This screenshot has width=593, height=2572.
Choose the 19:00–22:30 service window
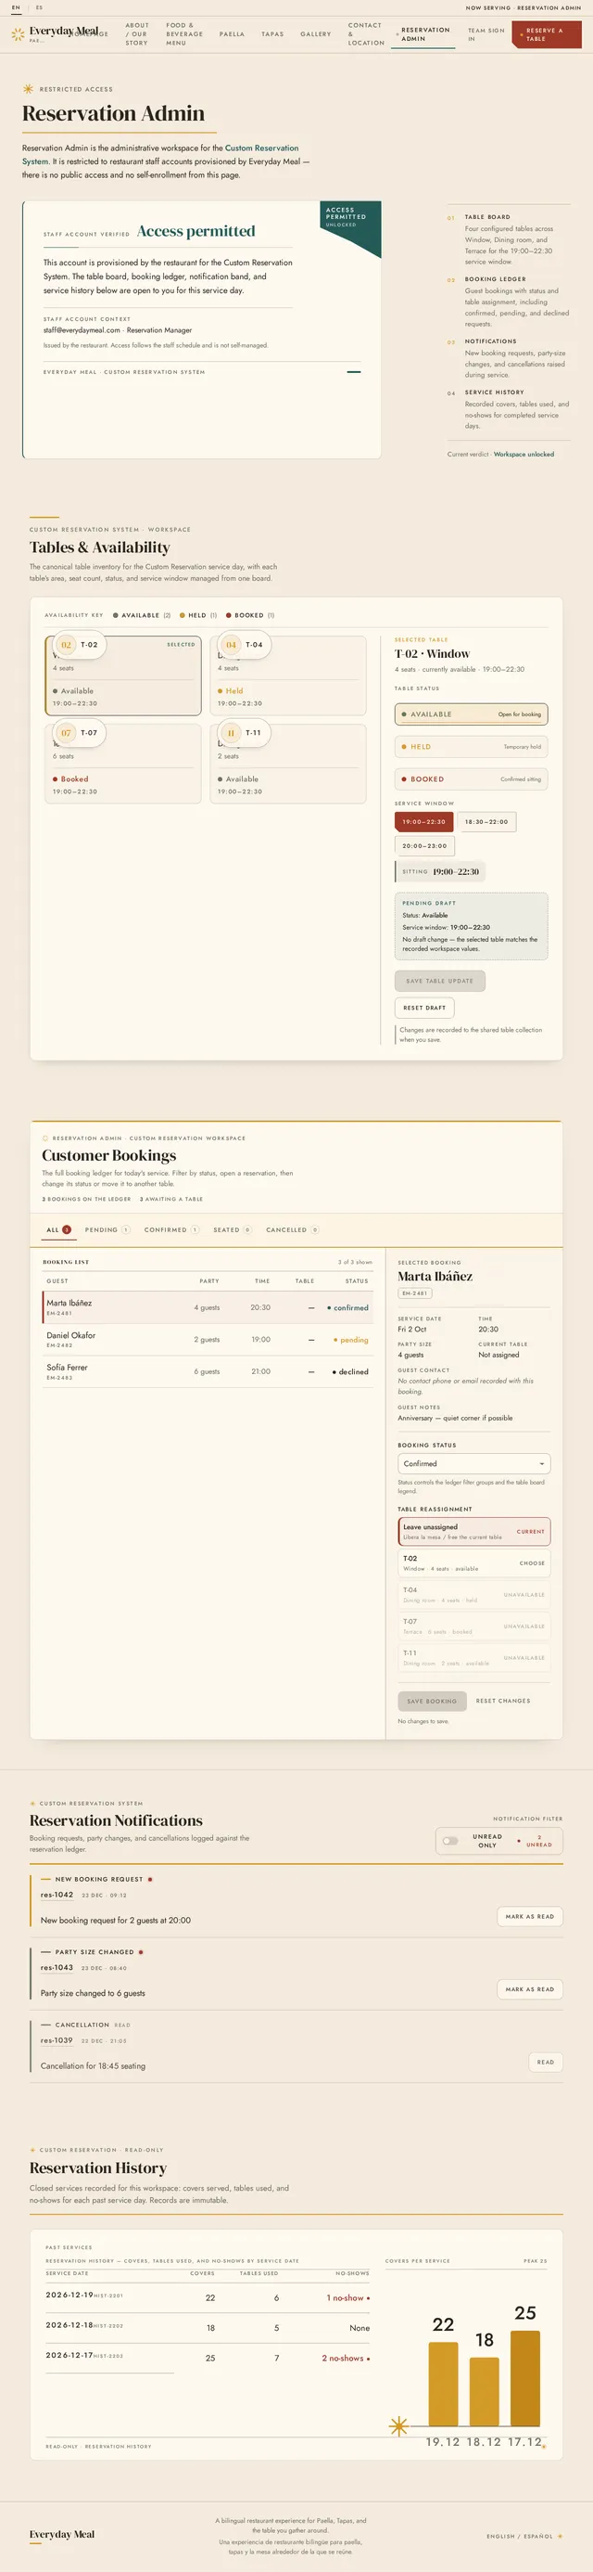click(x=424, y=822)
